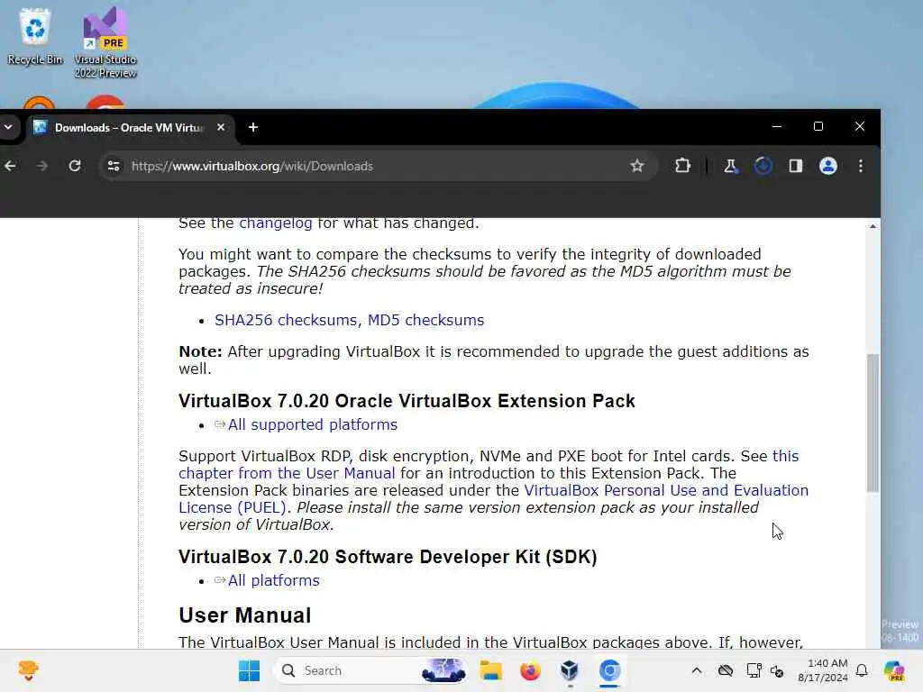Screen dimensions: 923x692
Task: Open File Explorer from the taskbar
Action: (490, 670)
